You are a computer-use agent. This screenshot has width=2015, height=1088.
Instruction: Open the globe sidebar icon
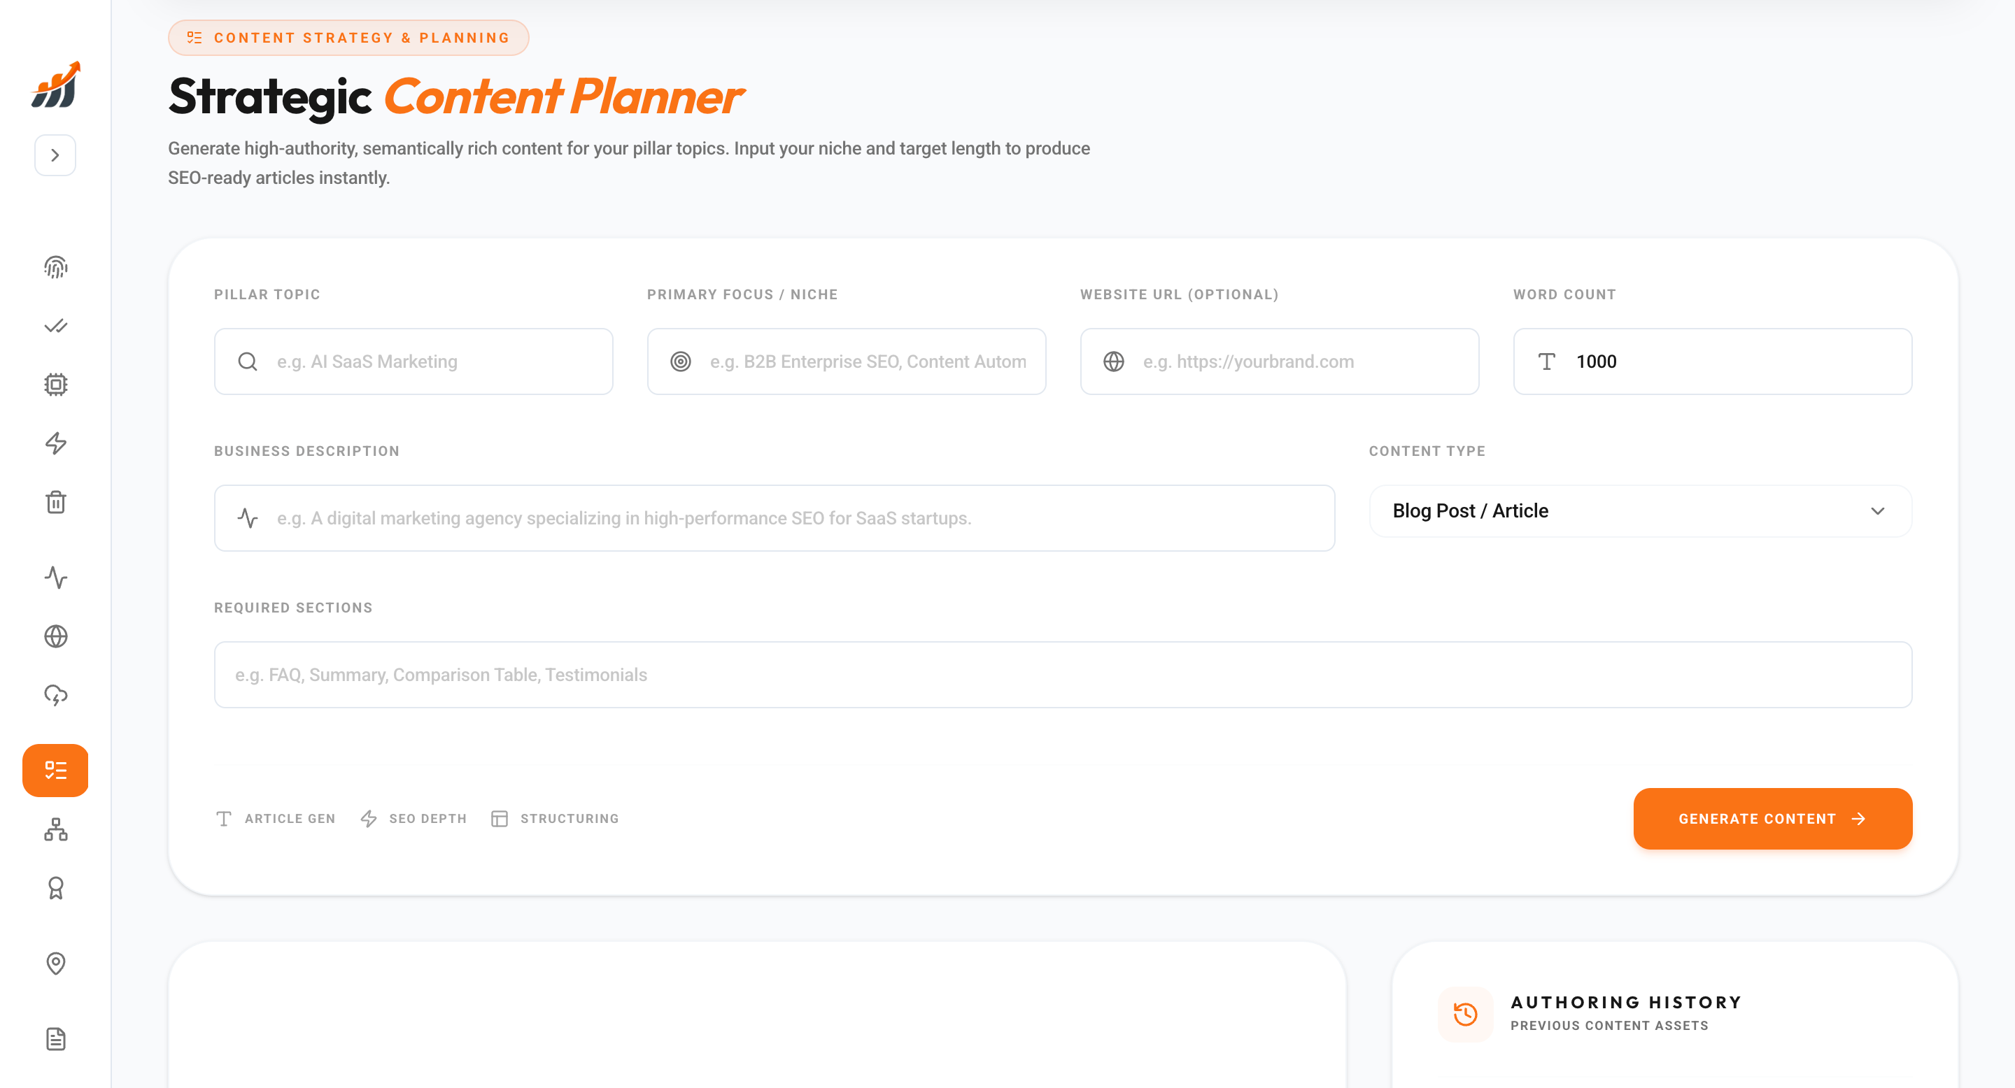click(55, 636)
